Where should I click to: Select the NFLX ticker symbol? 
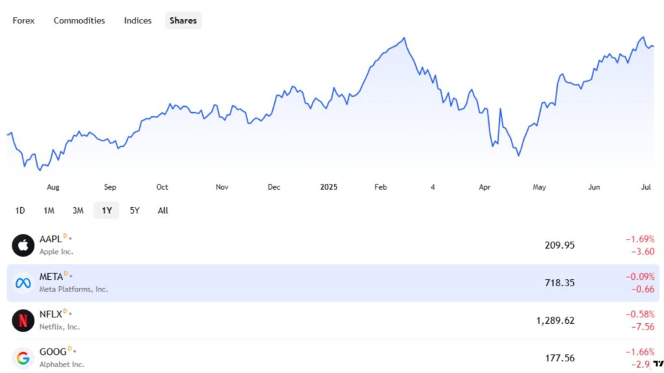pos(51,315)
